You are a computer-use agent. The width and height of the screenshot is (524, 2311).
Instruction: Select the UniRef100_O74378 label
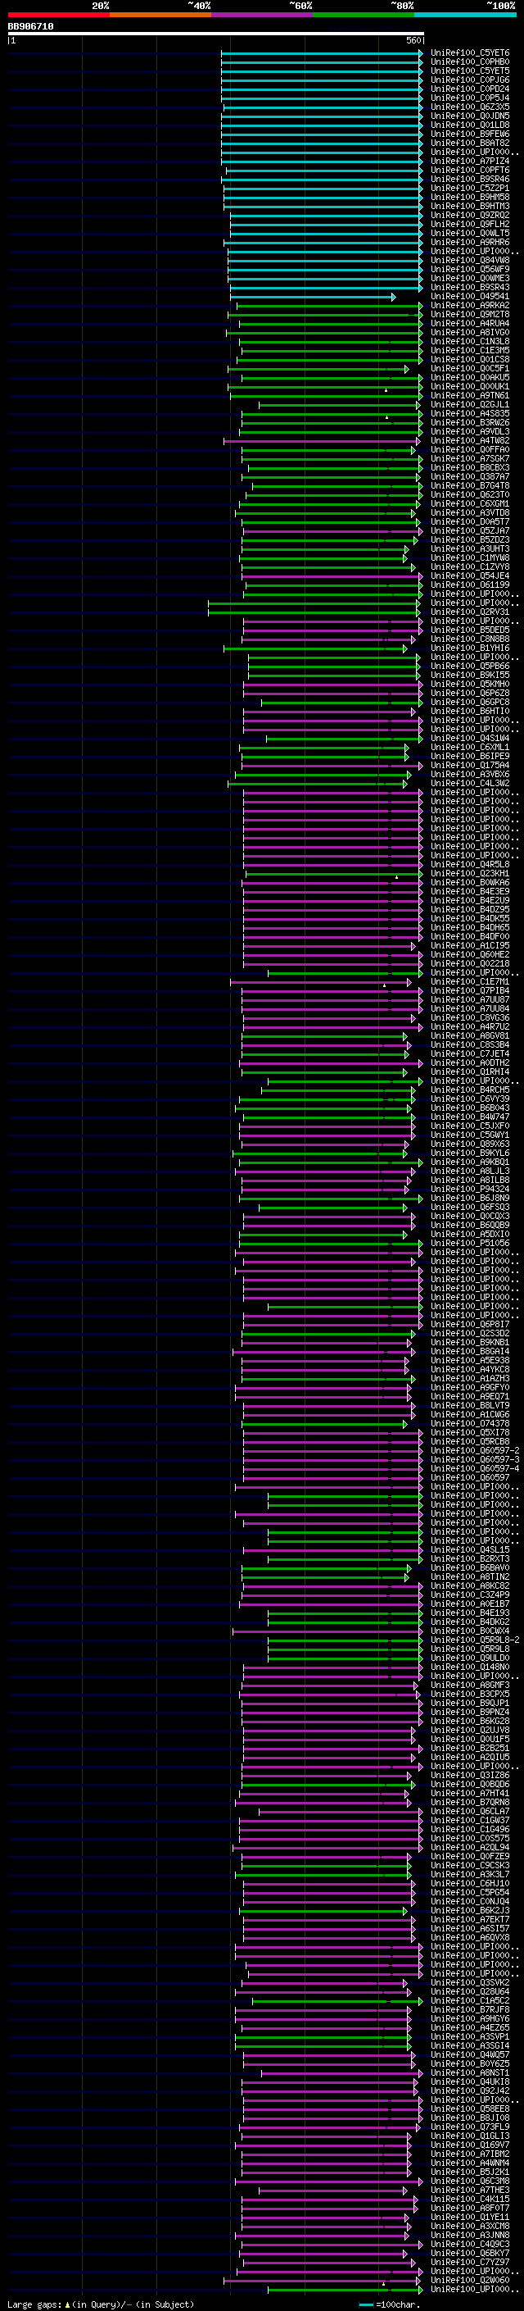(x=470, y=1424)
